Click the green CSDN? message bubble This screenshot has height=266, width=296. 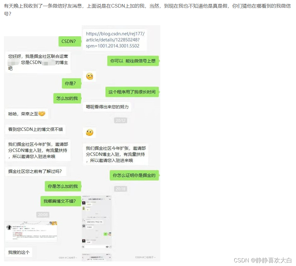70,41
